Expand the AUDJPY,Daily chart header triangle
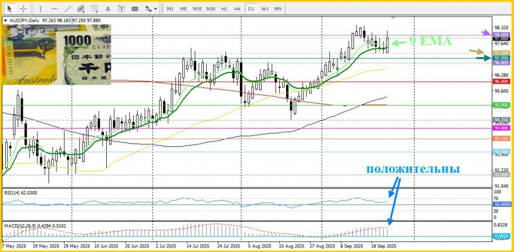This screenshot has height=252, width=514. point(6,21)
